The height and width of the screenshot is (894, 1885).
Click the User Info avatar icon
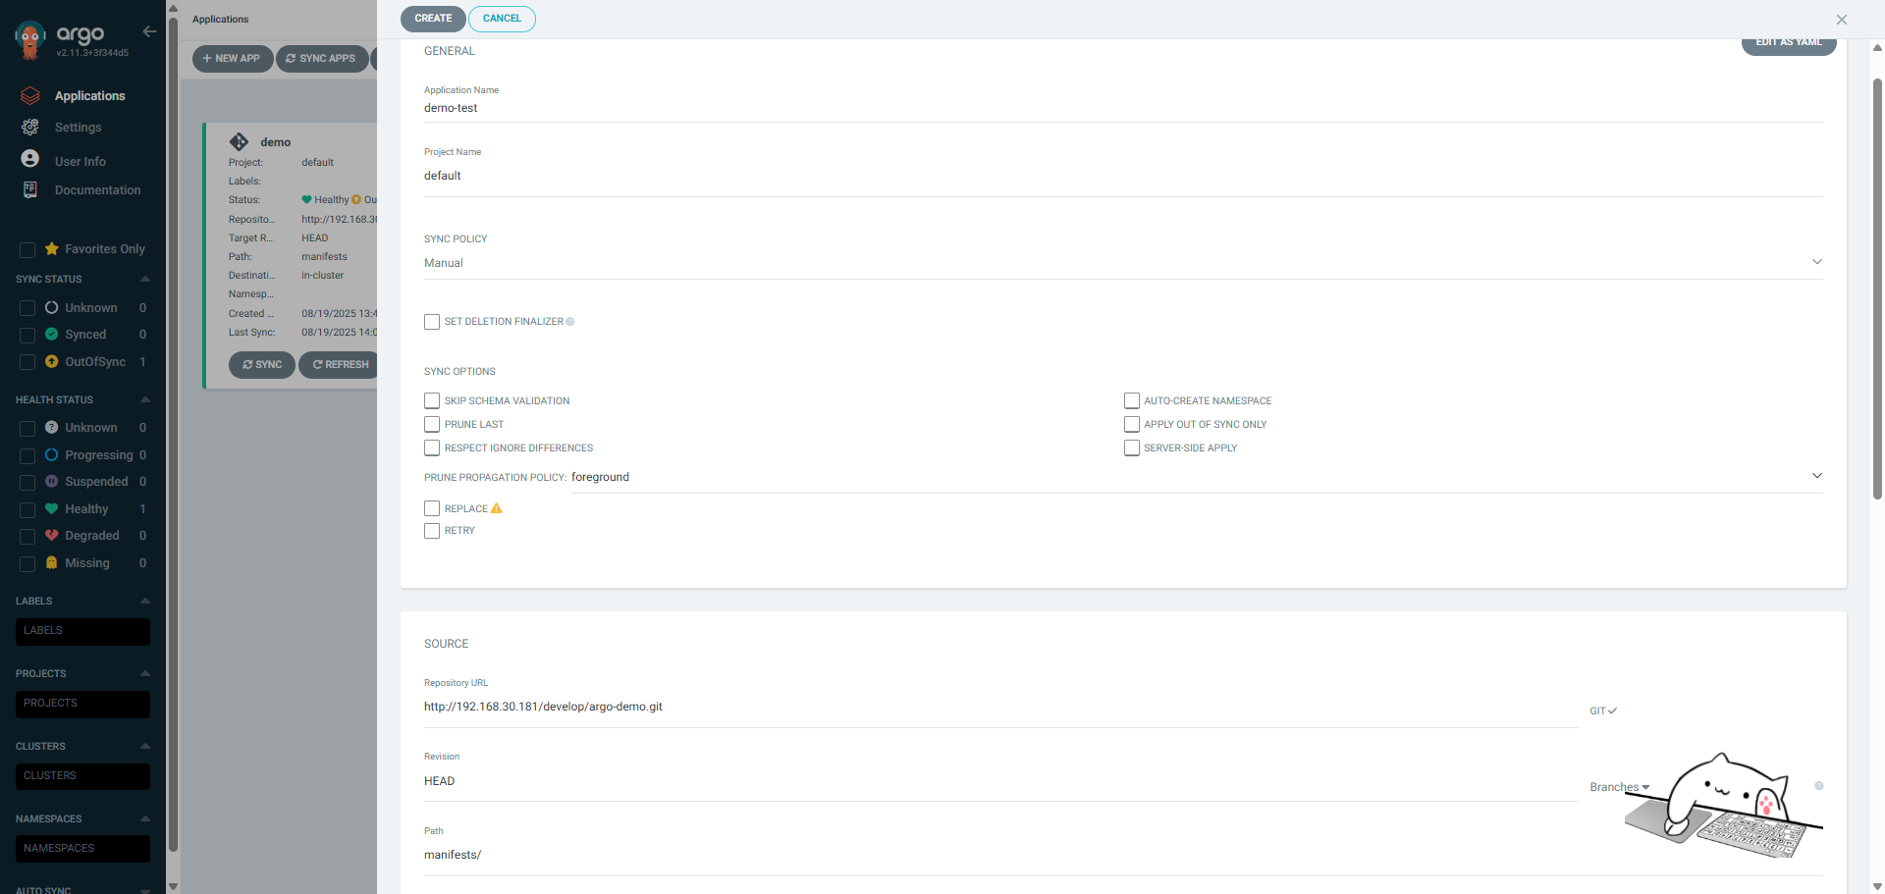click(30, 159)
